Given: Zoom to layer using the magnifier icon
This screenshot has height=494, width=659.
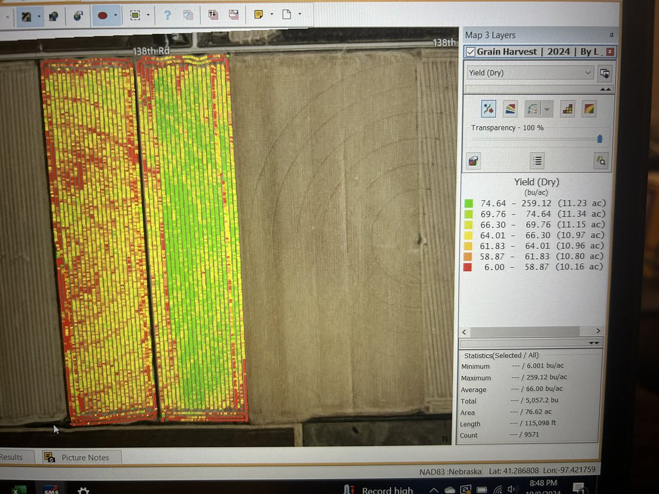Looking at the screenshot, I should [x=601, y=160].
